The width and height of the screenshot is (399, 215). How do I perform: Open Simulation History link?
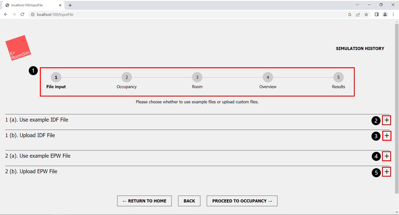point(360,49)
